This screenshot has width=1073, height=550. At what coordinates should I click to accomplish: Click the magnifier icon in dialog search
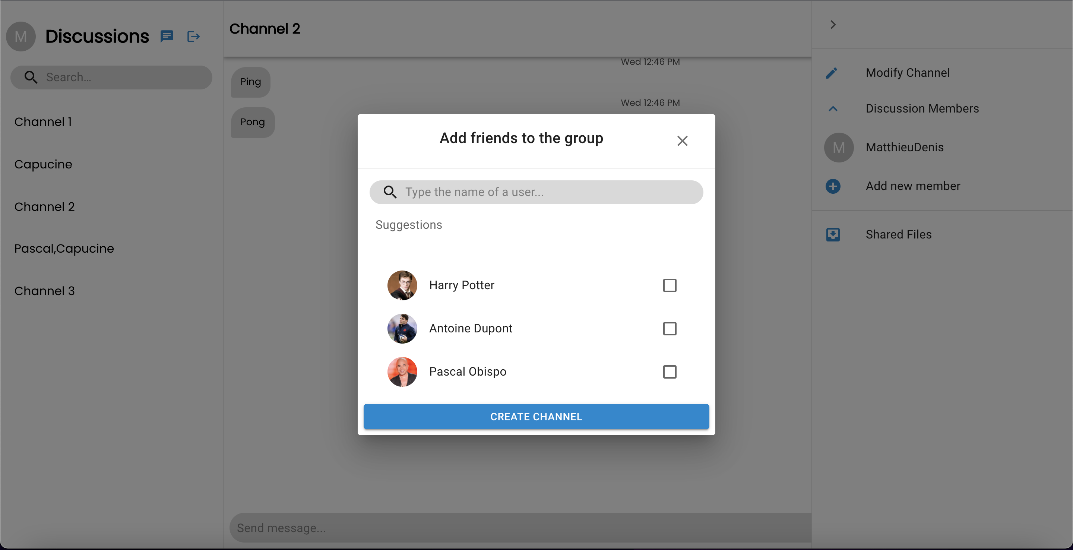(390, 192)
